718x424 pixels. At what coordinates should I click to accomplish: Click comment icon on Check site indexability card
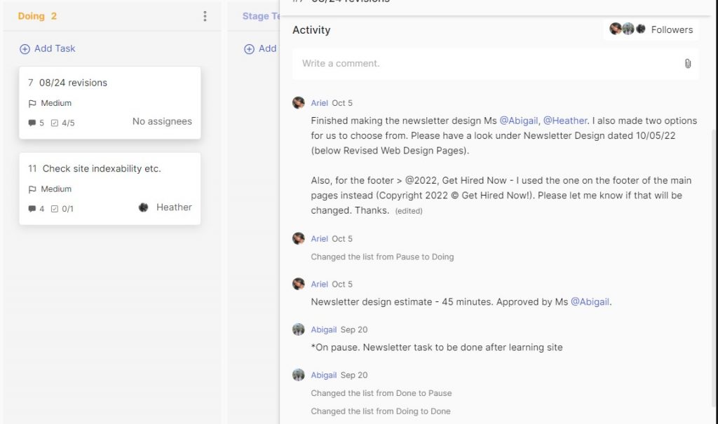pos(32,209)
